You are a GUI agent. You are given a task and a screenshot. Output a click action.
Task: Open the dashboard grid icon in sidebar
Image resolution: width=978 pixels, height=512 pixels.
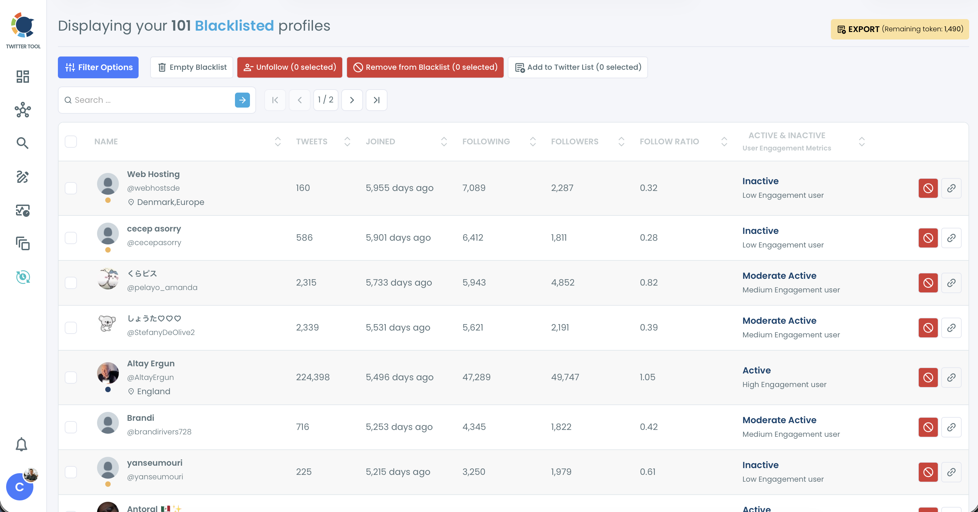tap(23, 76)
